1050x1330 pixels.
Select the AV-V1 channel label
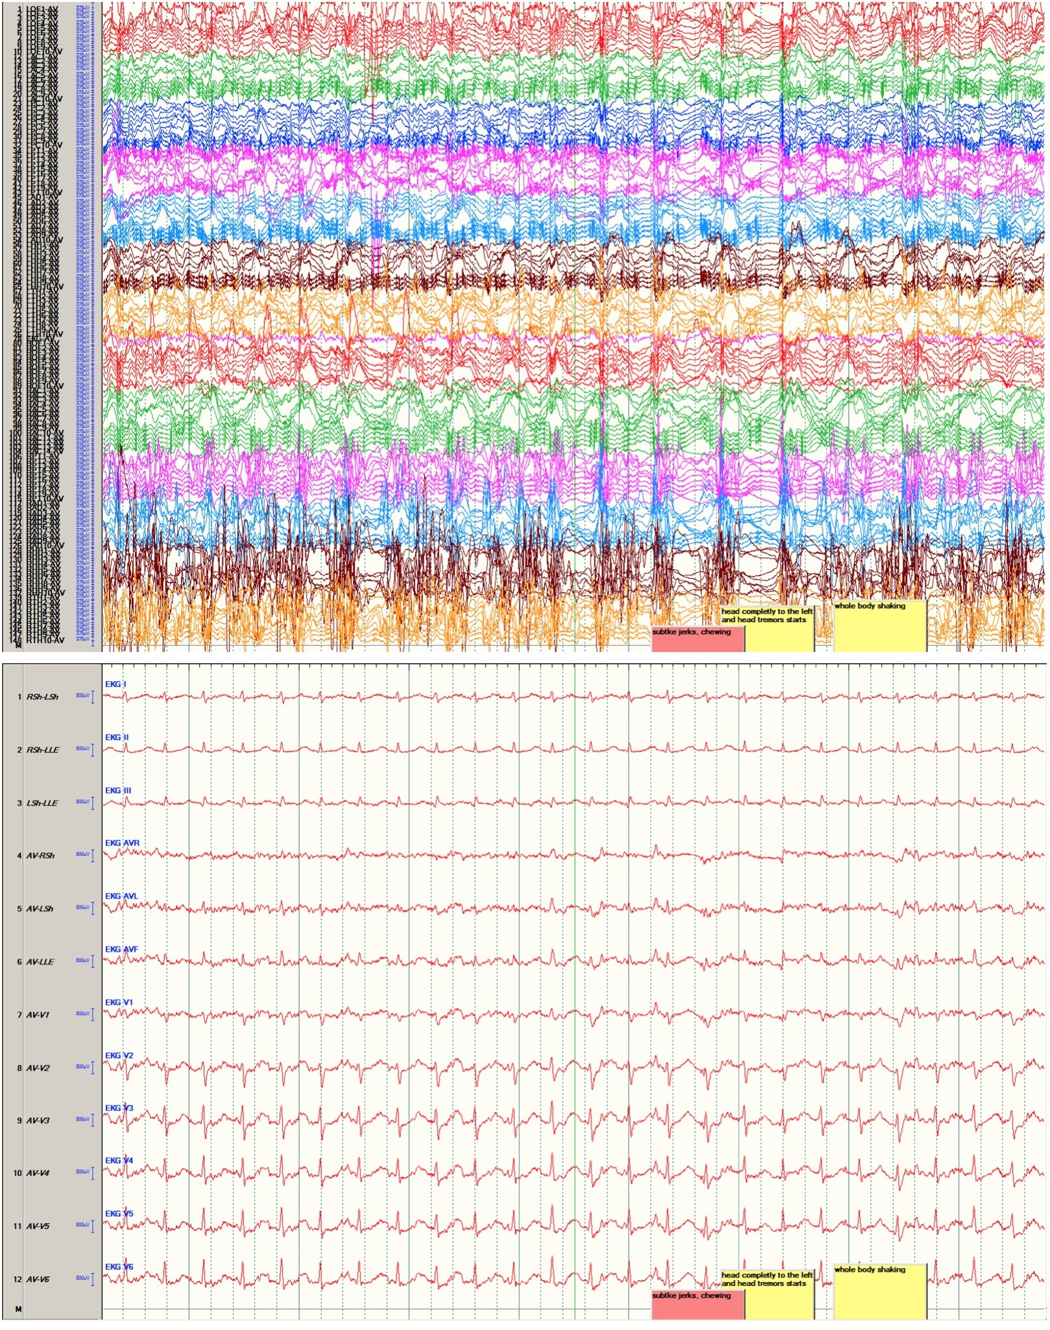click(38, 1015)
